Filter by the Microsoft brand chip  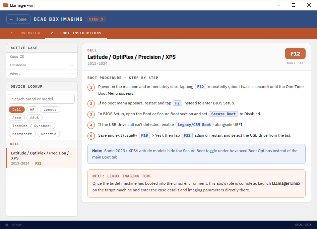pos(22,134)
